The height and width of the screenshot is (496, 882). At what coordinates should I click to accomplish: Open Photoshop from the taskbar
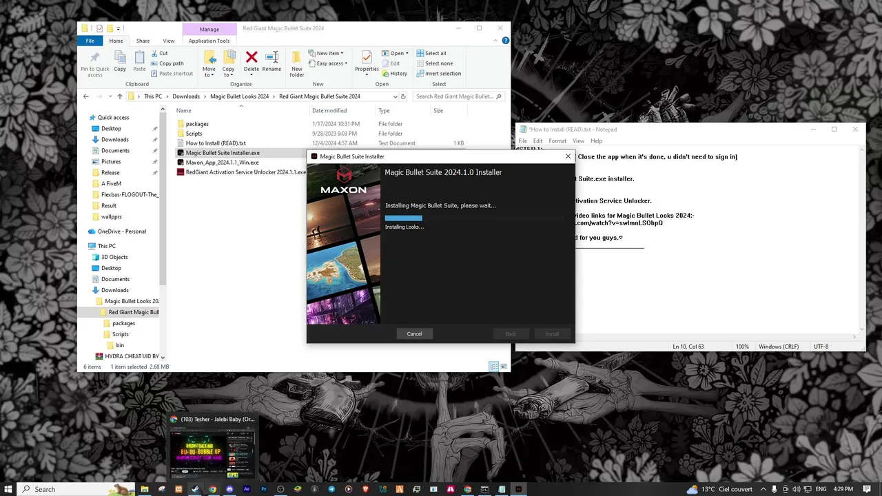point(263,489)
